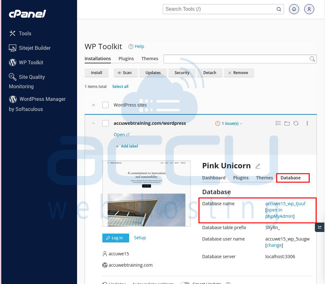Click the blue Log in button
This screenshot has height=284, width=325.
[x=116, y=238]
